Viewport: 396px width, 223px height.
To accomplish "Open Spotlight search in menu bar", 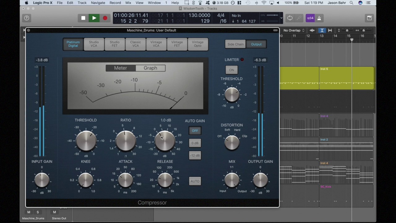I will click(351, 3).
